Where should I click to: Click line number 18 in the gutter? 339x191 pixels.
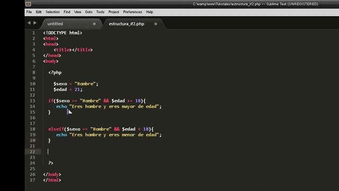pyautogui.click(x=32, y=129)
